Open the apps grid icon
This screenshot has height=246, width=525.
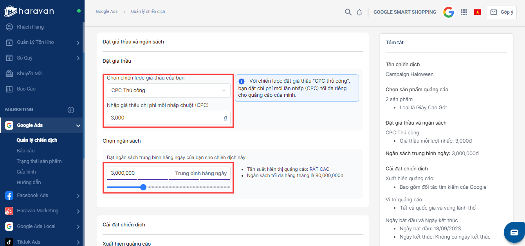(464, 12)
